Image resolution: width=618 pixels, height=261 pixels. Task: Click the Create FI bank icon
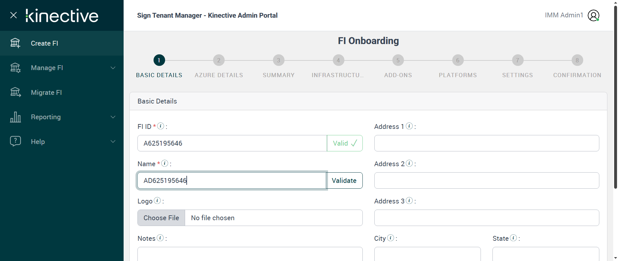click(15, 43)
